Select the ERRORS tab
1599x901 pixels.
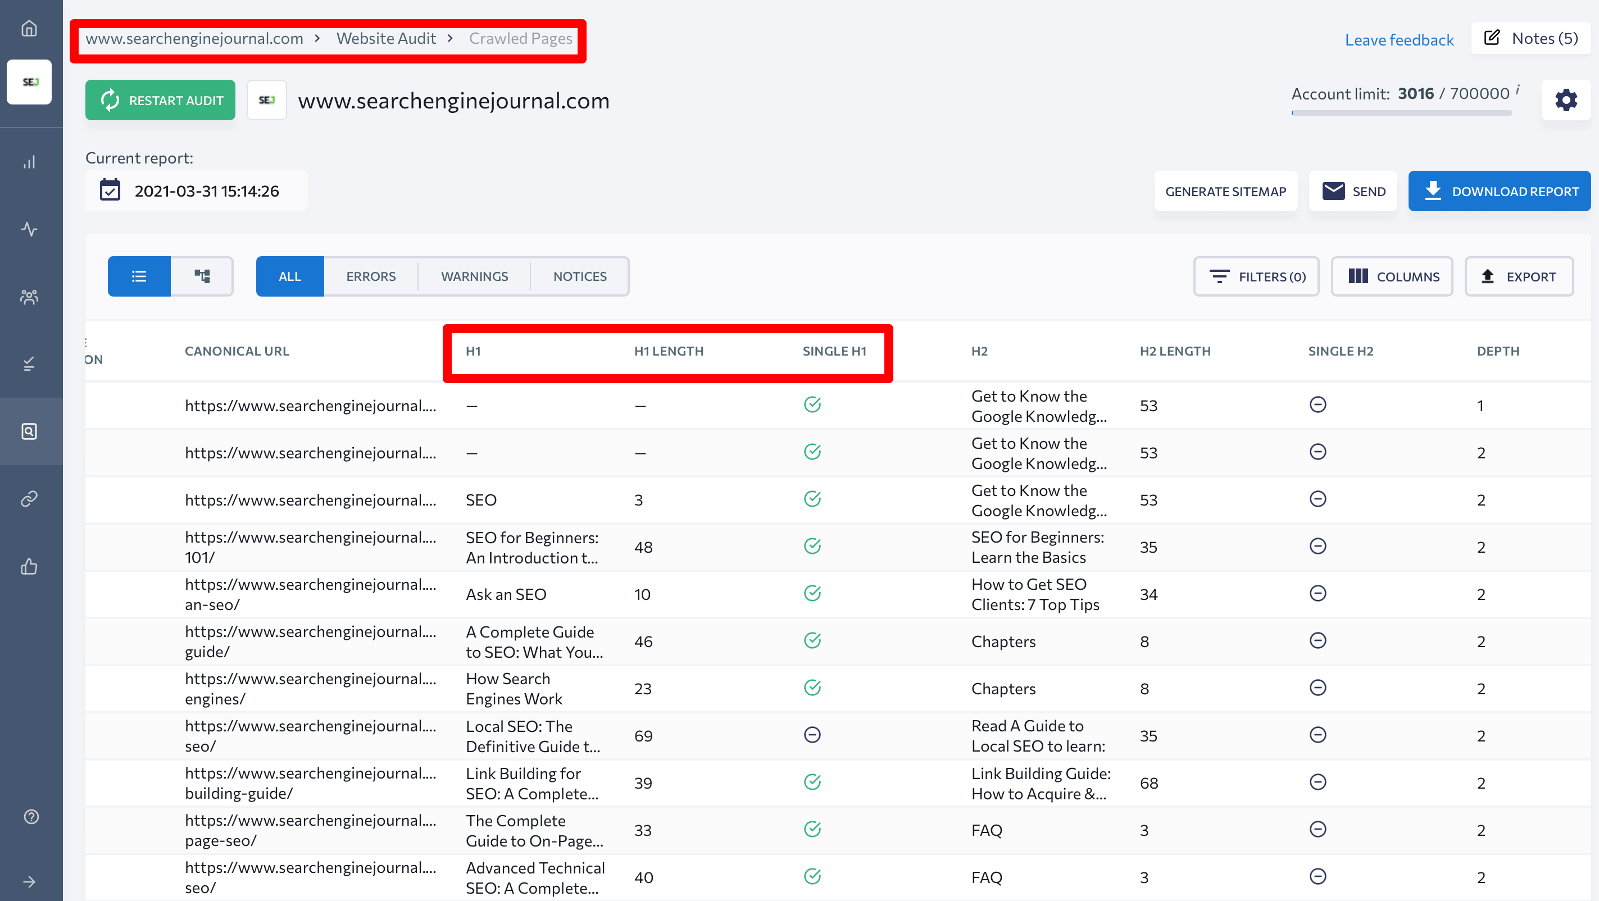[x=371, y=276]
